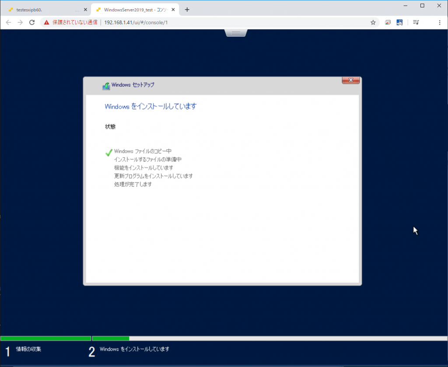
Task: Close the WindowsServer2019_test tab
Action: [173, 10]
